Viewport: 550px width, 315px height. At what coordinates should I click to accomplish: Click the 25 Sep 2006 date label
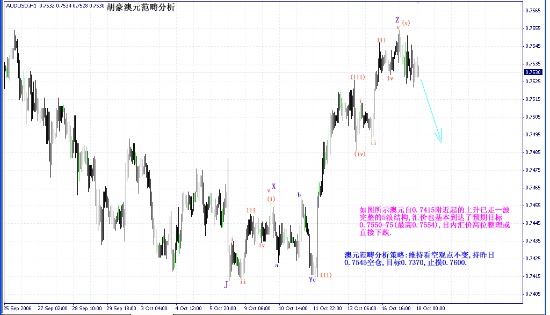(18, 309)
